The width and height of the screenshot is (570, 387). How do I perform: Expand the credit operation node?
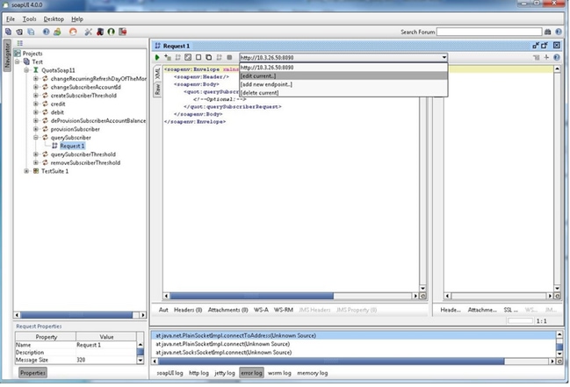36,104
